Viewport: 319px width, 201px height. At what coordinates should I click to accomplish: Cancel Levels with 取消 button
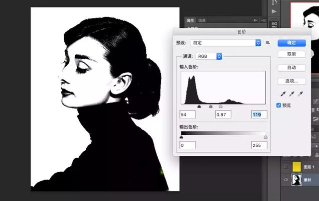click(x=292, y=54)
